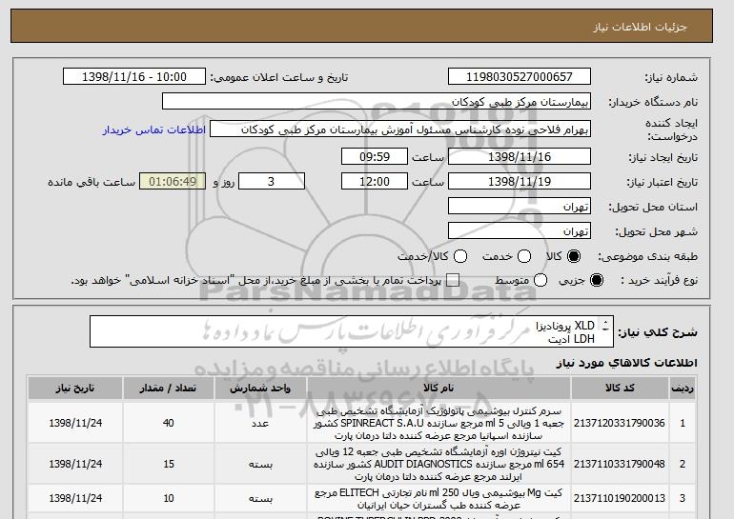
Task: Click the delivery city field تهران
Action: click(x=520, y=231)
